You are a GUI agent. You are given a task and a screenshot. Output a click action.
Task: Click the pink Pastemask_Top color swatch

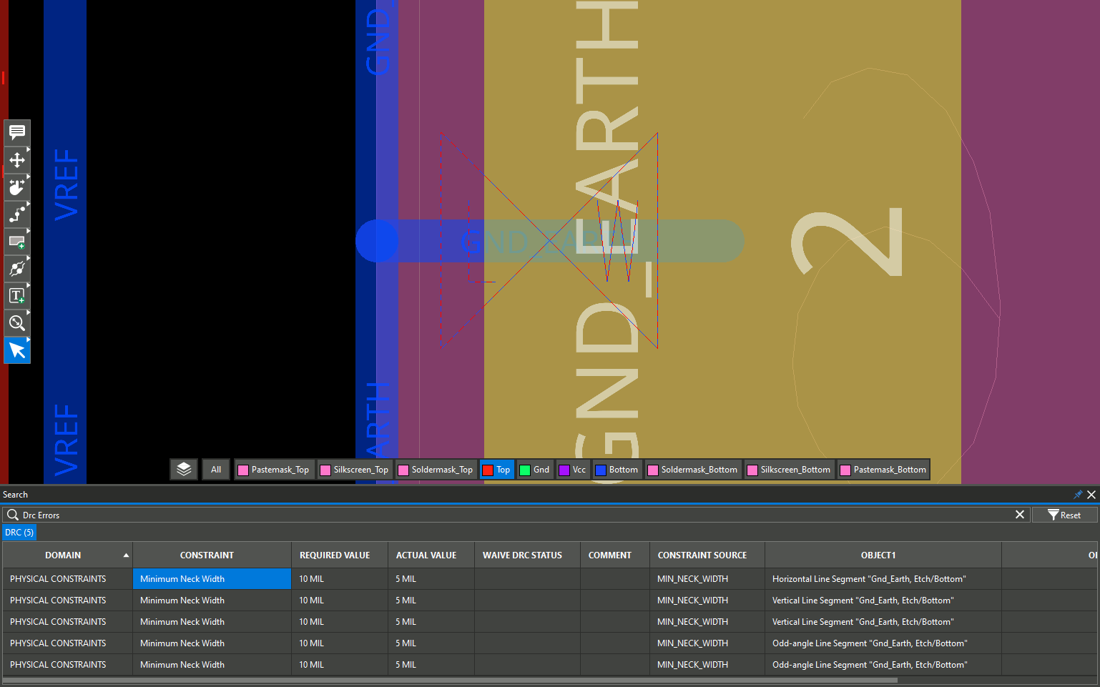pos(243,470)
